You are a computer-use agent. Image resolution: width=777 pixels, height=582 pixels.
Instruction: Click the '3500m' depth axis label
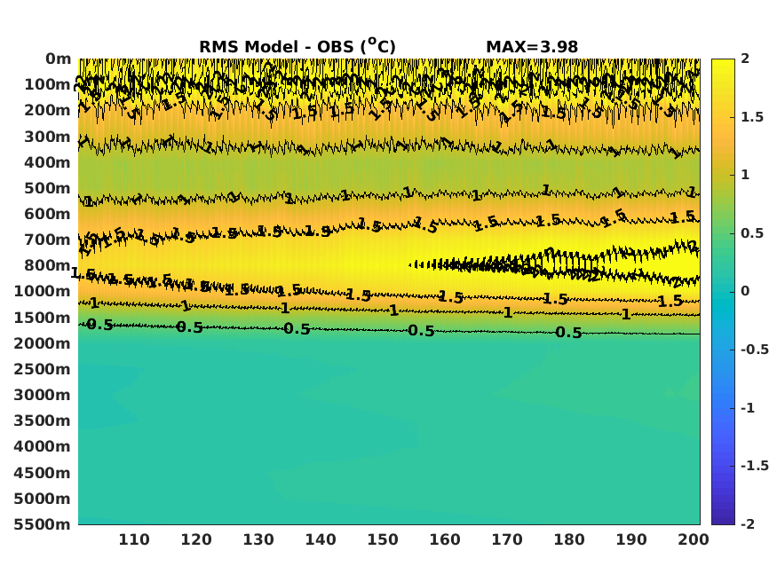coord(42,421)
